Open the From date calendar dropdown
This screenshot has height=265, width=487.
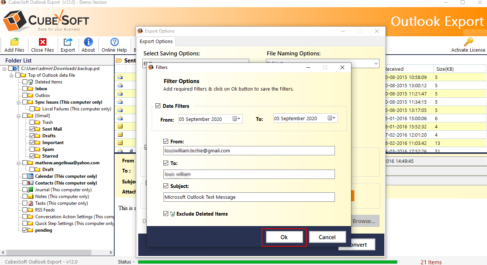[237, 119]
